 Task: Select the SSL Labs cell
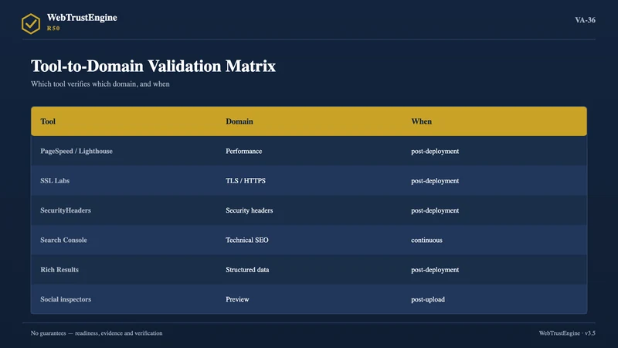[55, 181]
